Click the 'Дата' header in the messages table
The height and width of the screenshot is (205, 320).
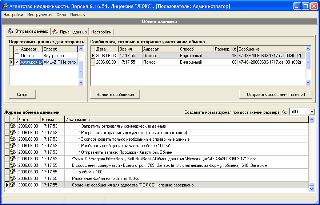[x=107, y=49]
